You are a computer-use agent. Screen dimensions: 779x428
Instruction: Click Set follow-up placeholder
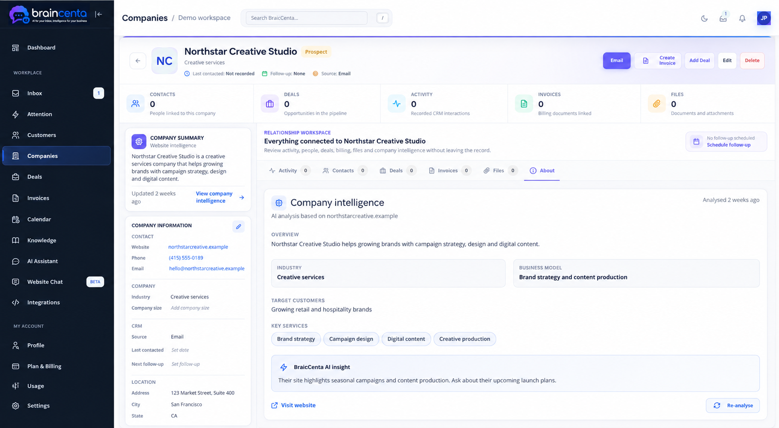click(x=186, y=364)
